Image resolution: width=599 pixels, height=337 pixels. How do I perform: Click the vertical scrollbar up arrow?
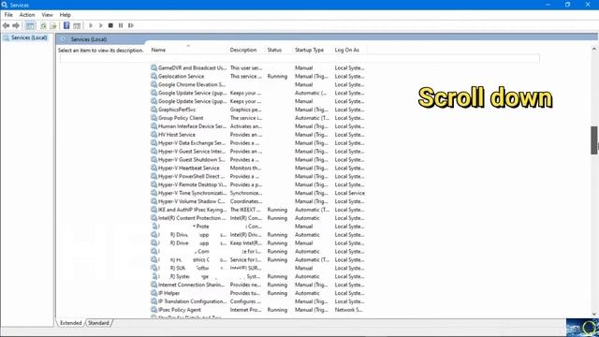point(594,49)
